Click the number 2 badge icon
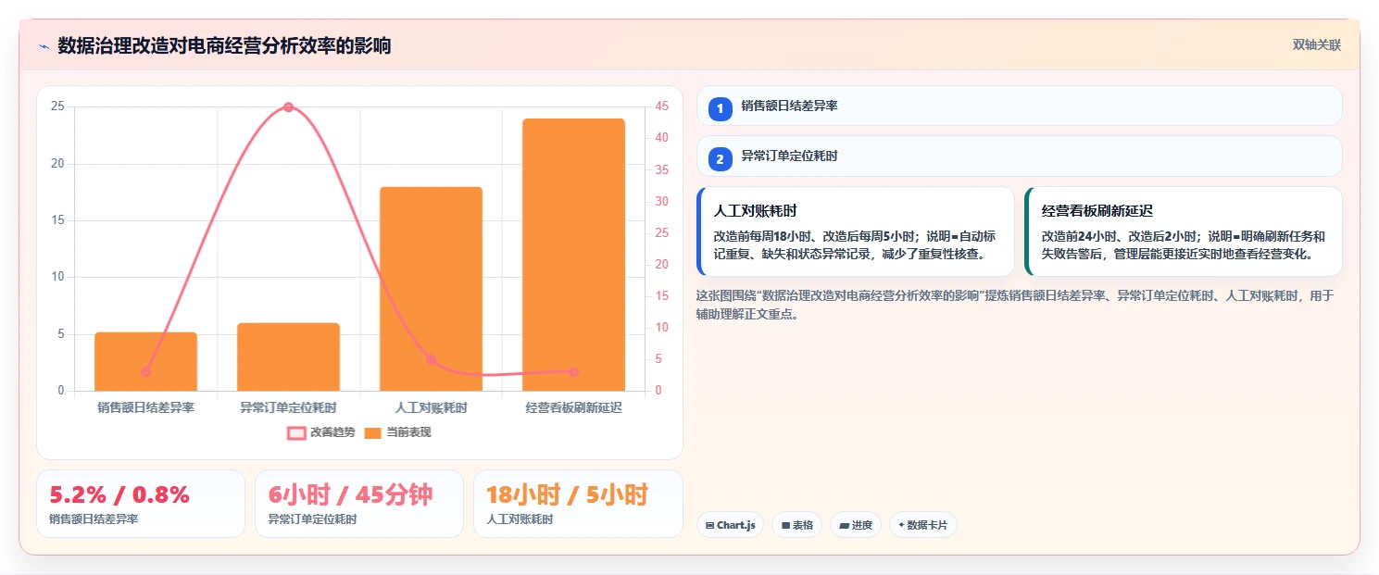Image resolution: width=1379 pixels, height=575 pixels. pyautogui.click(x=720, y=158)
